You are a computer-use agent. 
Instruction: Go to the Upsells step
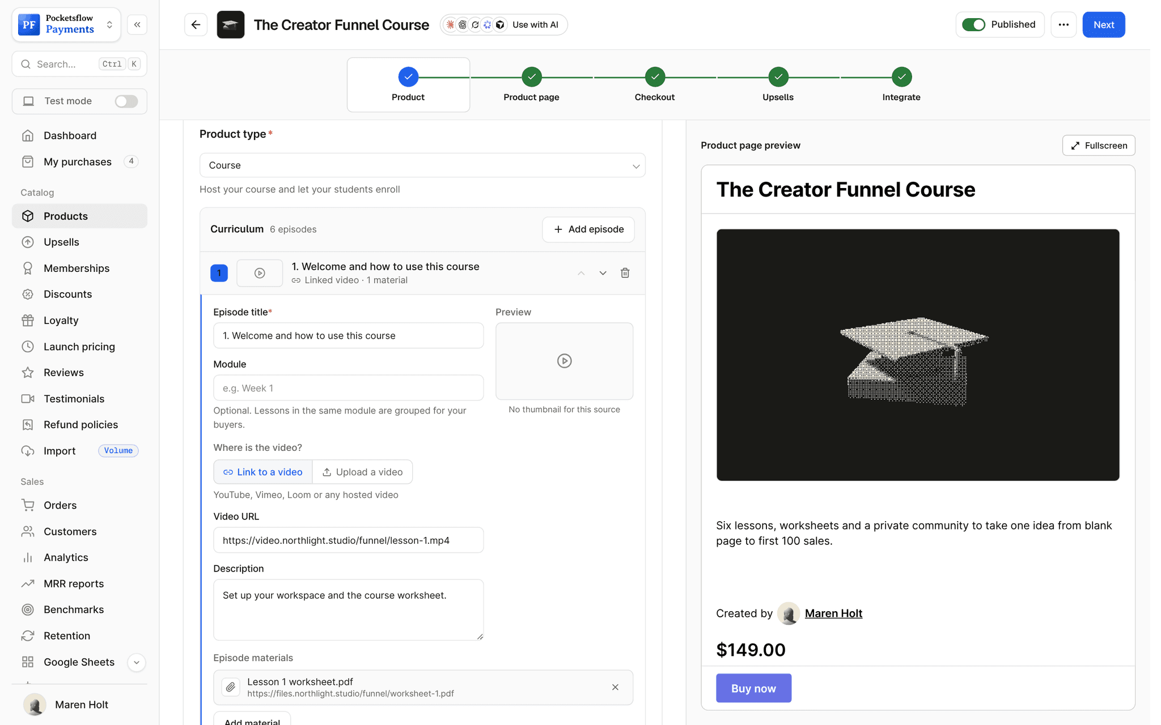coord(778,84)
